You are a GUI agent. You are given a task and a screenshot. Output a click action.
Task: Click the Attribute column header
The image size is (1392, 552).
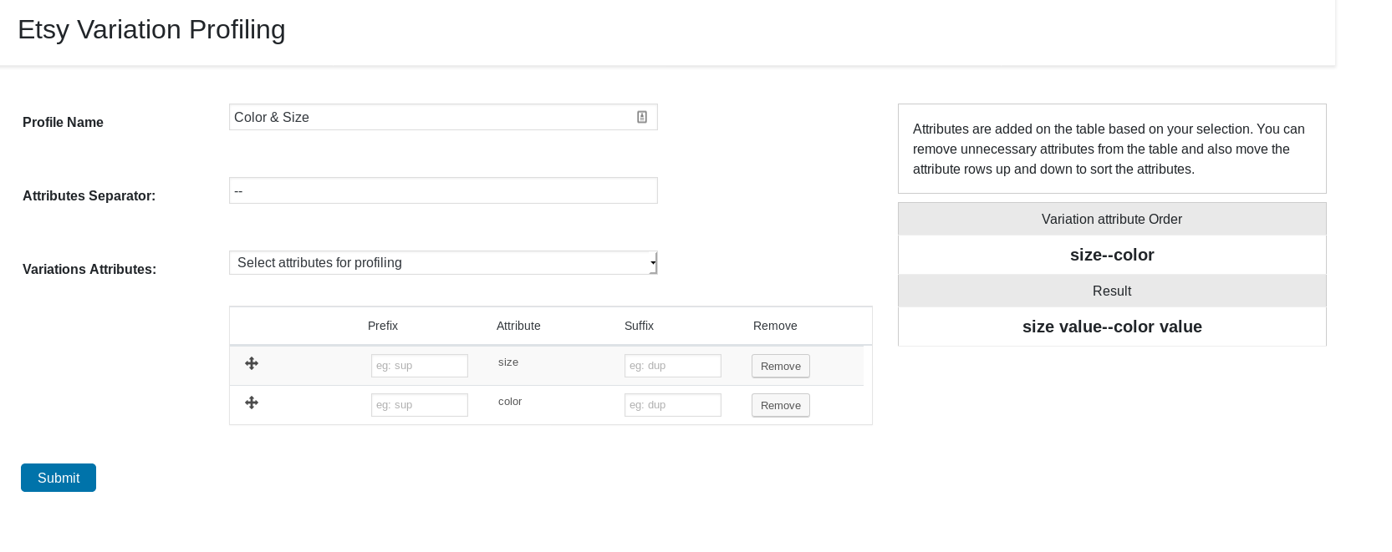point(518,326)
